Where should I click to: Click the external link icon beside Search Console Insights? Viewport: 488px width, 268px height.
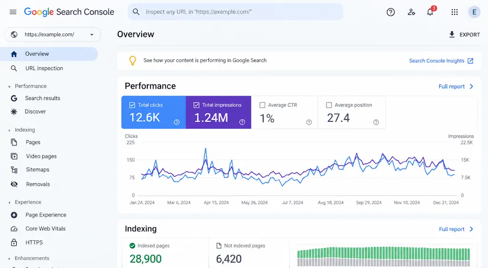pos(470,61)
